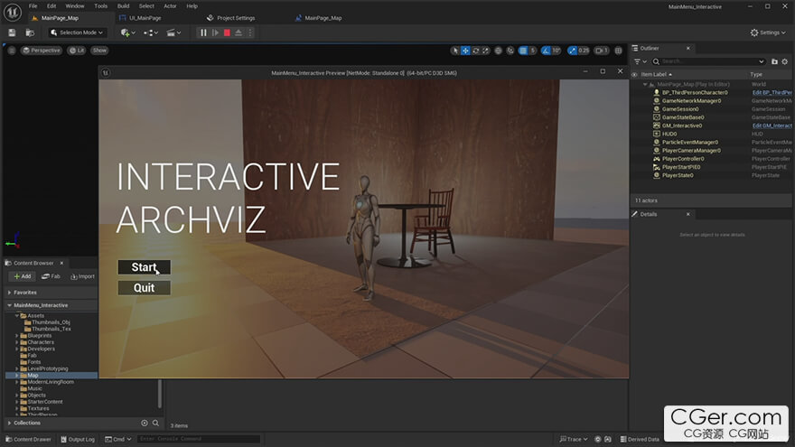Toggle scale snapping
Screen dimensions: 795x447
[573, 51]
